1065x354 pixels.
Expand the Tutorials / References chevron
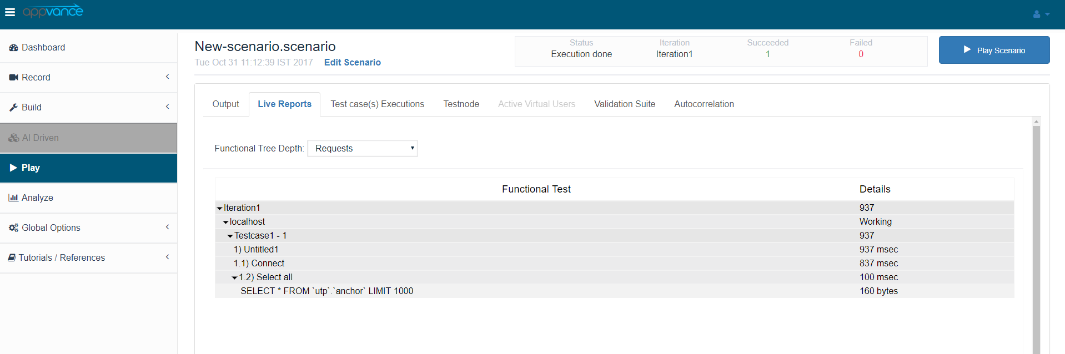pos(167,257)
